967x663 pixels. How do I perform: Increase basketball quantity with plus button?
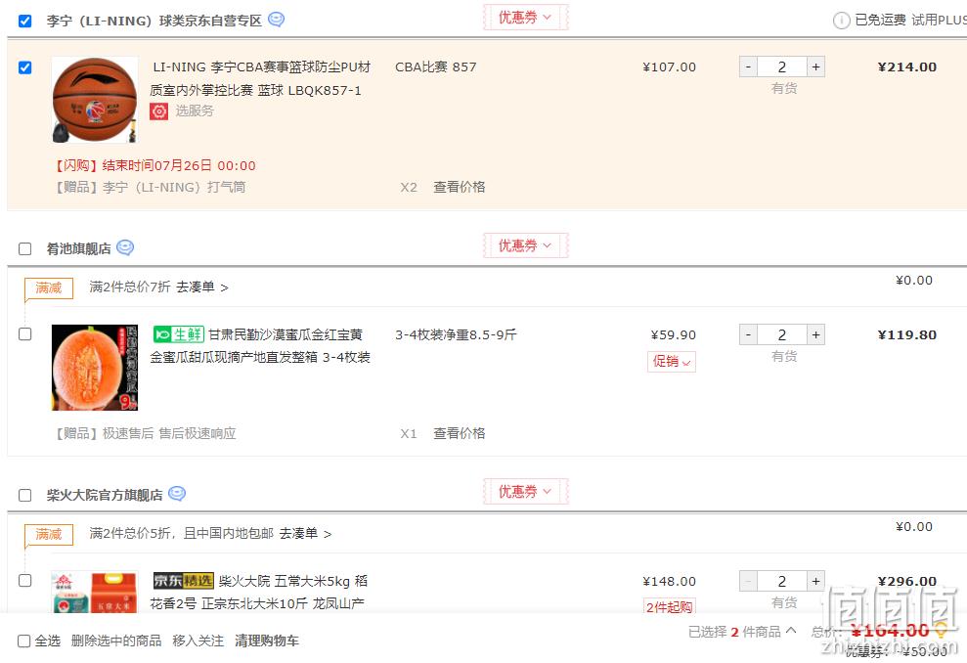(x=815, y=66)
